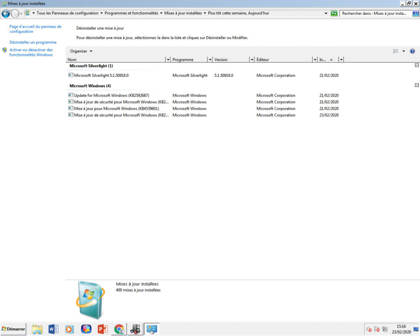Click the magnifier search icon
This screenshot has width=420, height=336.
point(416,13)
